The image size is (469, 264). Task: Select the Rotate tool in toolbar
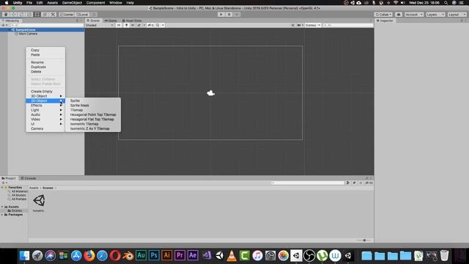click(21, 15)
